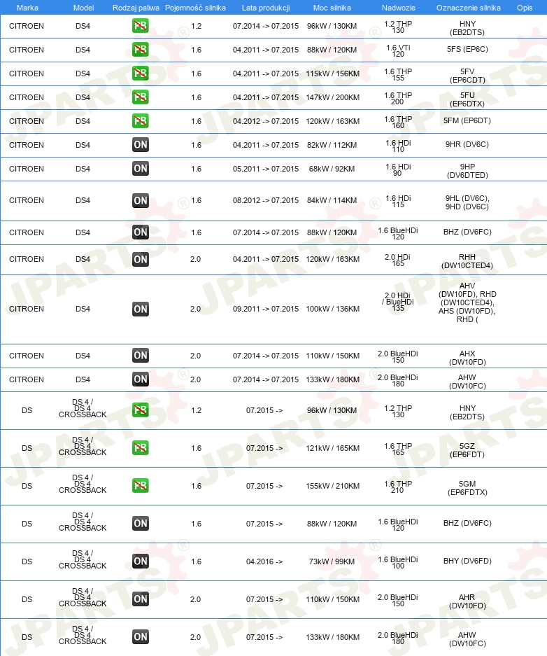Click the ON diesel icon in AHX (DW10FD) row
This screenshot has height=656, width=547.
pyautogui.click(x=141, y=356)
